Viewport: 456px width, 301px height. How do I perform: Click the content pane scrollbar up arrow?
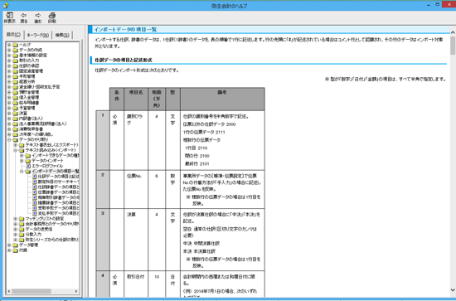point(453,32)
